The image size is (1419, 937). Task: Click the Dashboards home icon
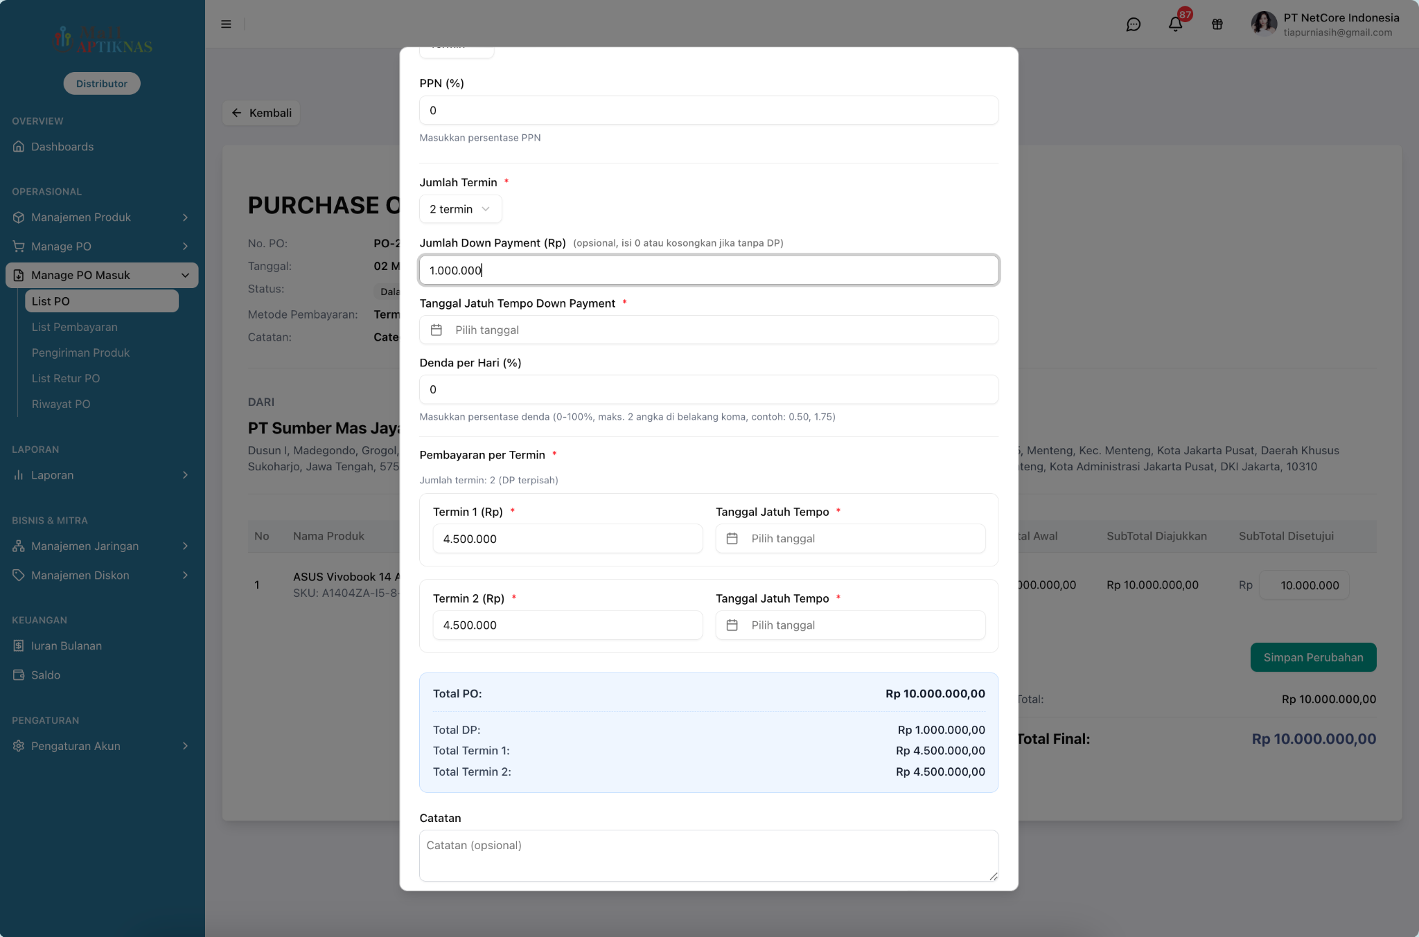[x=19, y=147]
